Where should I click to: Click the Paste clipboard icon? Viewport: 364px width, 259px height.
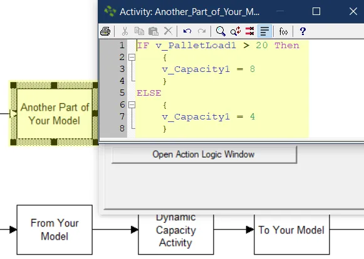pyautogui.click(x=153, y=31)
